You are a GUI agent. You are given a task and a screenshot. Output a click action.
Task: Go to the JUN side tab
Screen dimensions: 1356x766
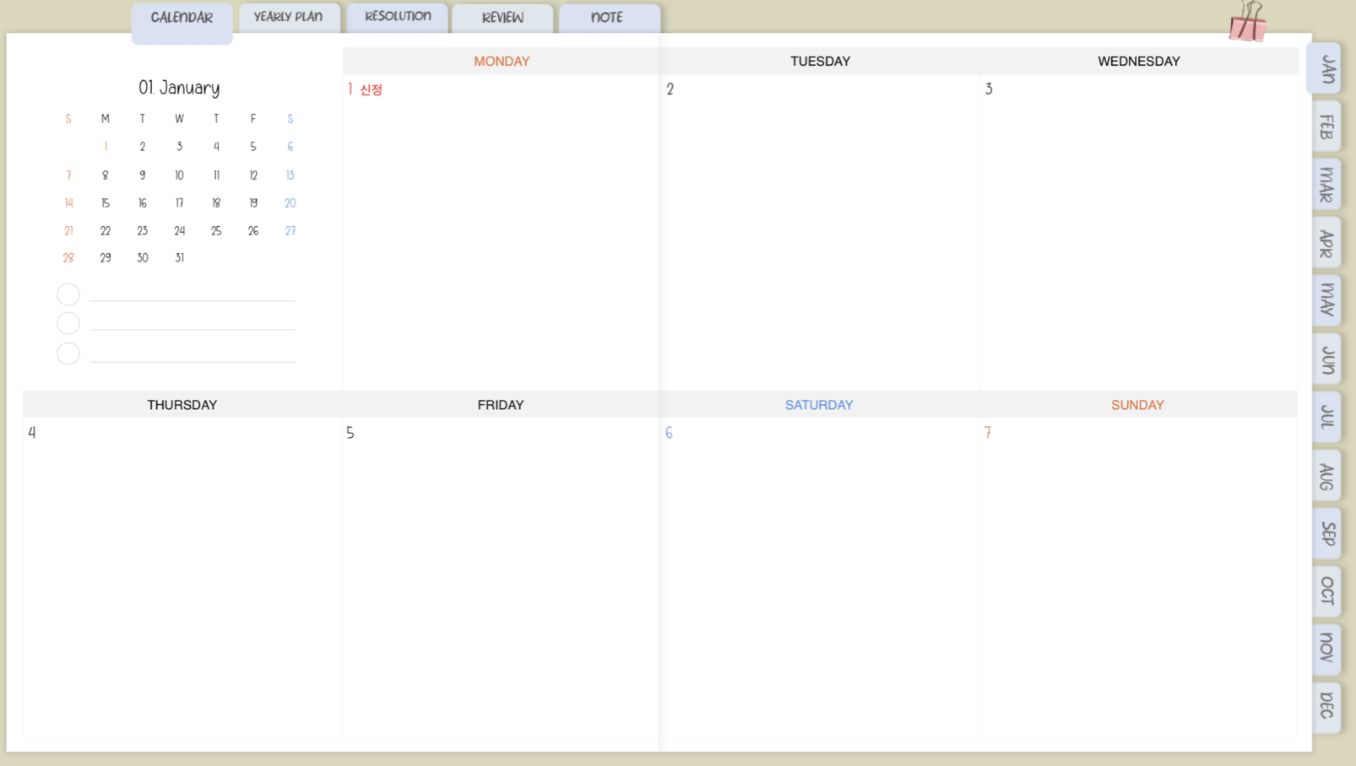coord(1326,359)
